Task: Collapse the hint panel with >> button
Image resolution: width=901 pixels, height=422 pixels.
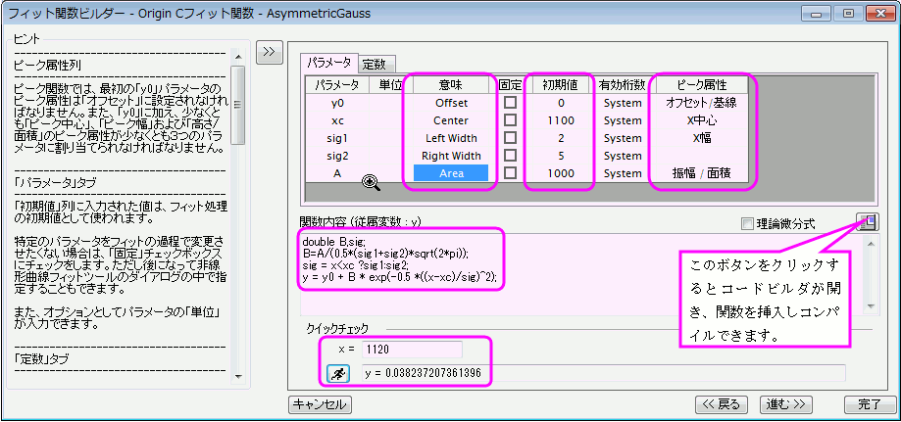Action: [x=269, y=52]
